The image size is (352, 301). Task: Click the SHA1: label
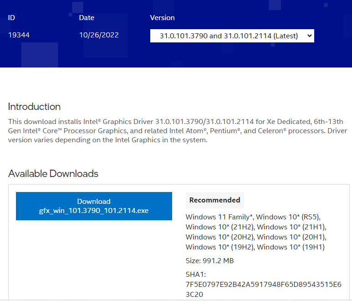(x=196, y=275)
